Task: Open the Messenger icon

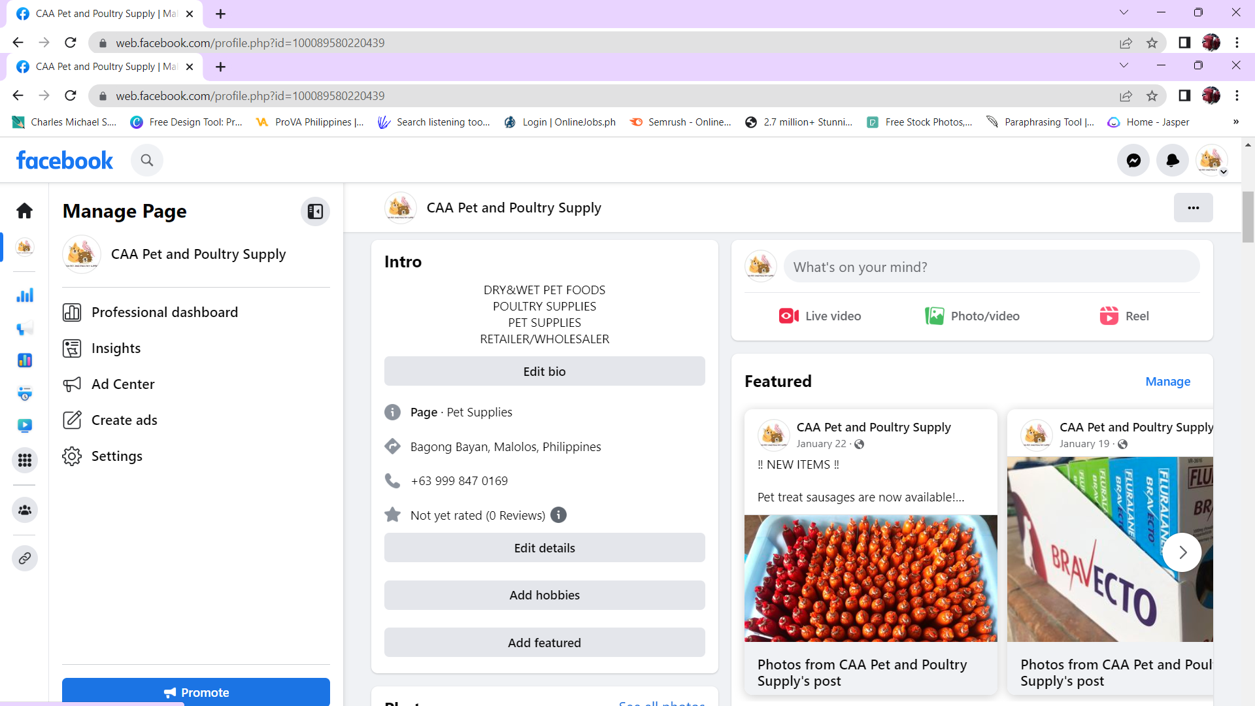Action: coord(1133,160)
